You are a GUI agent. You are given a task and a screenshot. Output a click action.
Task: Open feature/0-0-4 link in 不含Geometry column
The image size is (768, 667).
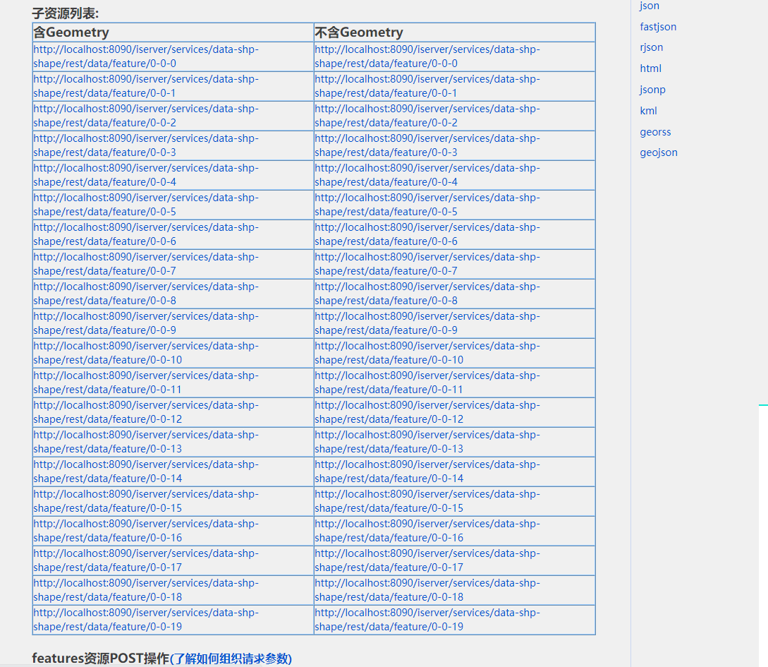click(x=427, y=175)
